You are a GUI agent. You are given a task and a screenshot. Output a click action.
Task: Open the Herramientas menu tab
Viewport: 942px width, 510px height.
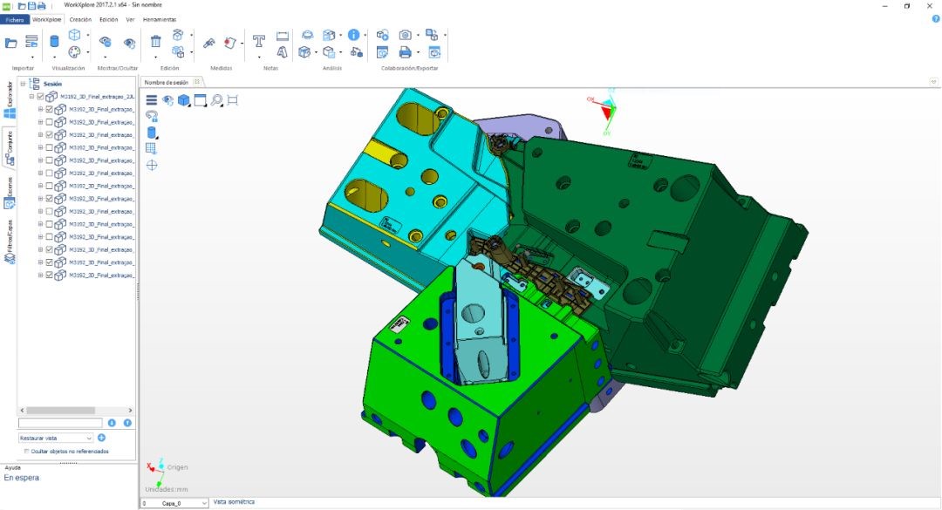coord(159,19)
